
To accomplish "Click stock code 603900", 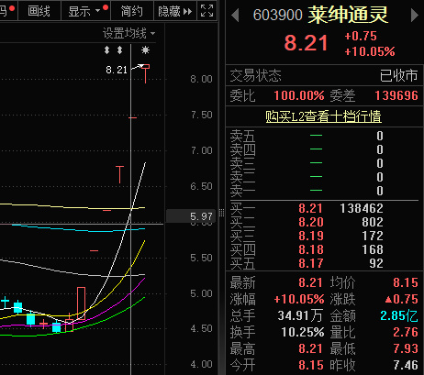I will tap(278, 15).
